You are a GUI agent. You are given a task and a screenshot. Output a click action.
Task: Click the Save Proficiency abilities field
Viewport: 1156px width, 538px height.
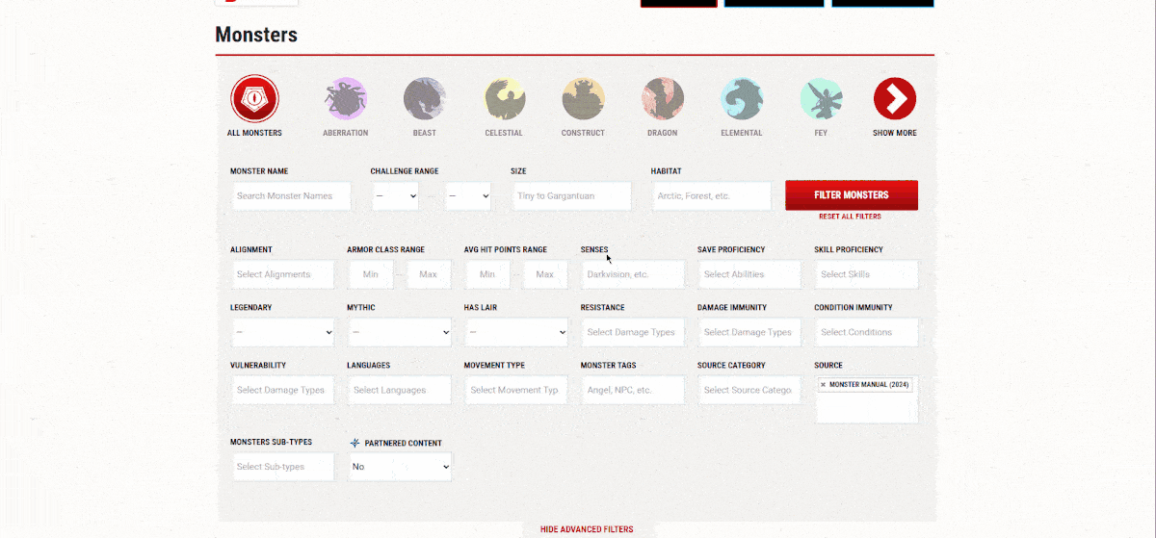click(x=749, y=274)
